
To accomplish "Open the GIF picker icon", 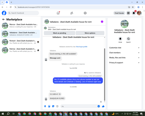I will pyautogui.click(x=57, y=106).
